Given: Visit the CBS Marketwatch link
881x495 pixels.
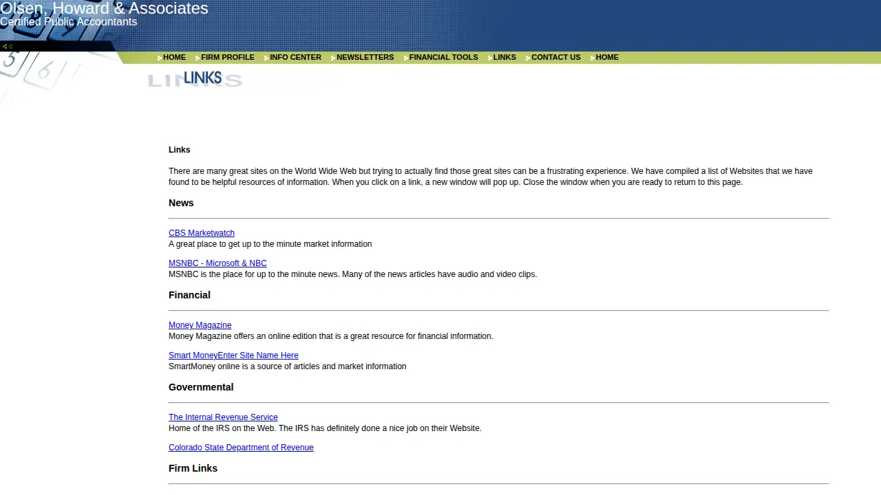Looking at the screenshot, I should click(202, 233).
